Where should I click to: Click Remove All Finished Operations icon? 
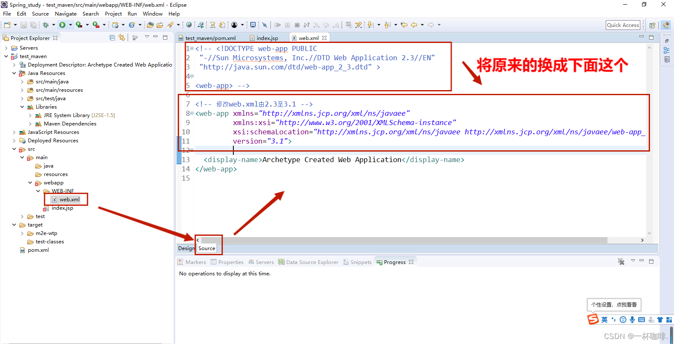coord(621,261)
